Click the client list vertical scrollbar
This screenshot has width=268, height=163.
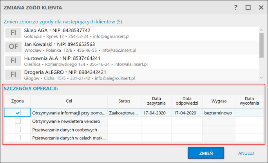pyautogui.click(x=261, y=43)
